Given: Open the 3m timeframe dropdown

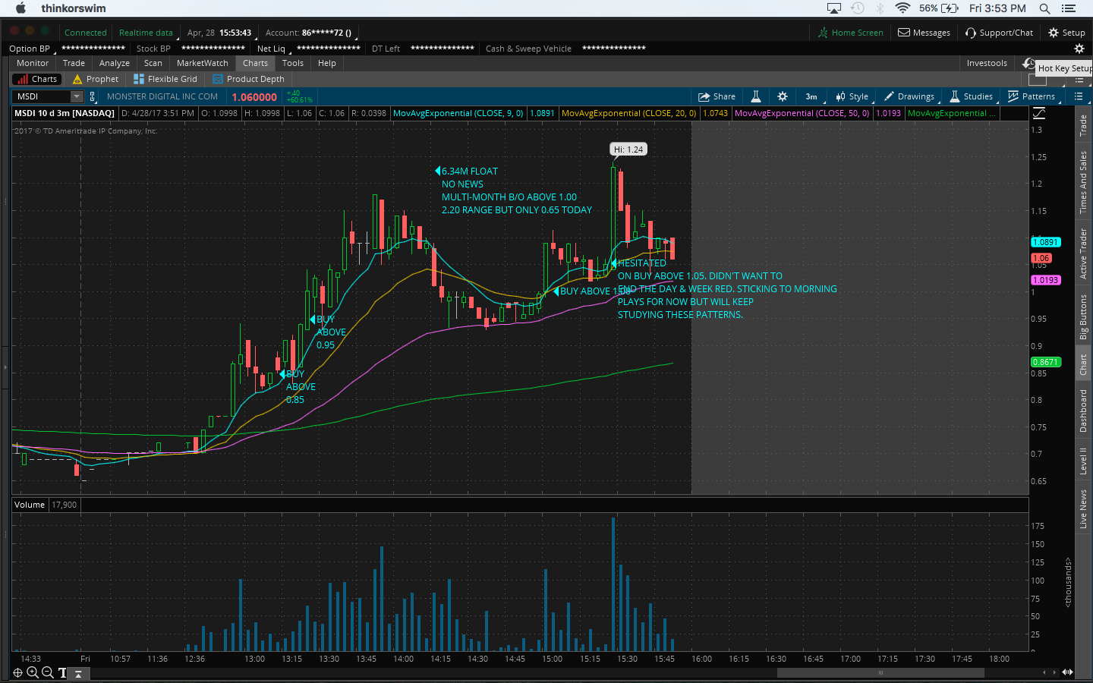Looking at the screenshot, I should click(x=812, y=96).
